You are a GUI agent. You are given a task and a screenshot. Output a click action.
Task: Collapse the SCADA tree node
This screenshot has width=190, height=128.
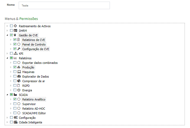[x=7, y=95]
